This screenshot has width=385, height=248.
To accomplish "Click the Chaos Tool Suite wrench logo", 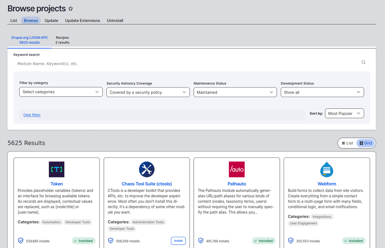I will [x=147, y=169].
